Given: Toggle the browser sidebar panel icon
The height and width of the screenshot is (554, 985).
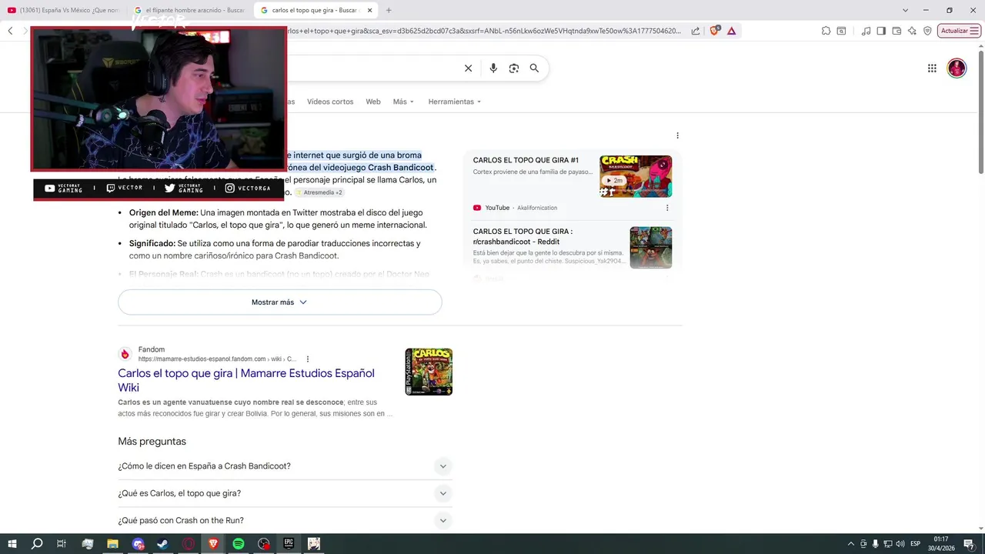Looking at the screenshot, I should pos(881,31).
